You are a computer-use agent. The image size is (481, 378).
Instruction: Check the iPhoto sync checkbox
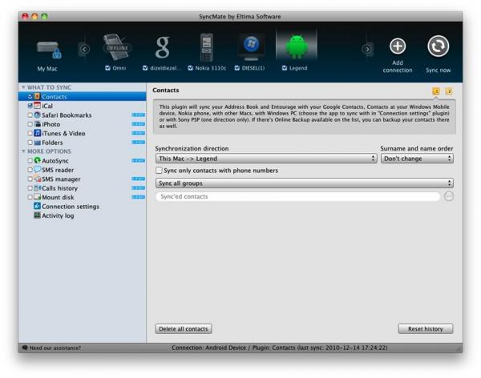pyautogui.click(x=30, y=124)
